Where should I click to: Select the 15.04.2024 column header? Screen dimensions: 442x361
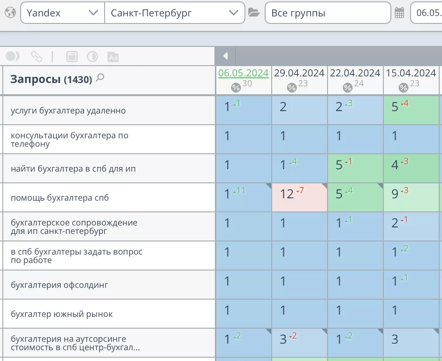coord(411,73)
